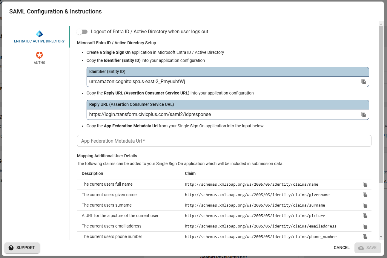This screenshot has height=258, width=387.
Task: Click the Description column header
Action: (93, 174)
